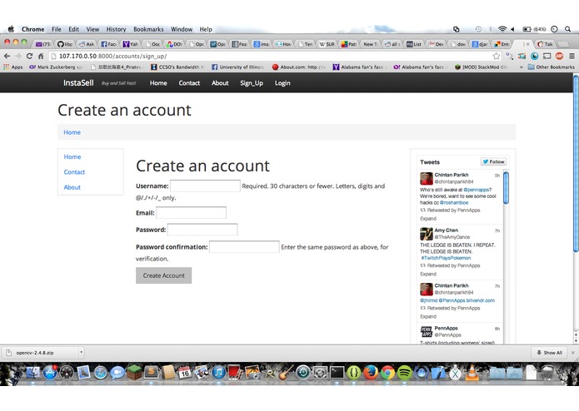
Task: Close the downloads bar
Action: tap(572, 353)
